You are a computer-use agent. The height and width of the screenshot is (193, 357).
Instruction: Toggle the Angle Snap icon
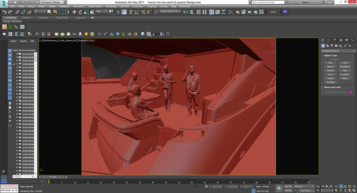tap(137, 12)
